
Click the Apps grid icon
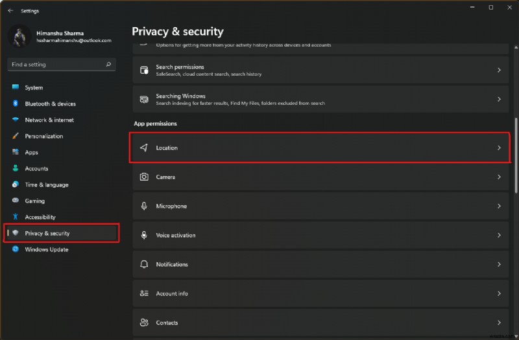pos(15,152)
